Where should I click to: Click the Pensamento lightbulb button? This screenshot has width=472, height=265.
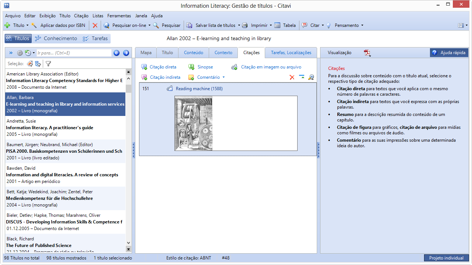click(x=343, y=25)
